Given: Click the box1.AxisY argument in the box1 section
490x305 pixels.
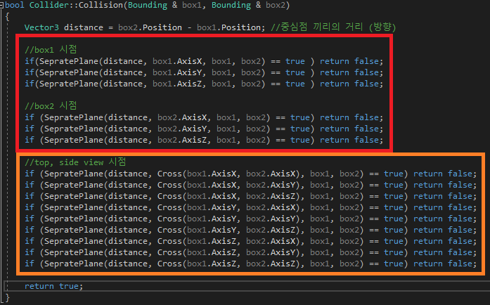Looking at the screenshot, I should coord(177,72).
